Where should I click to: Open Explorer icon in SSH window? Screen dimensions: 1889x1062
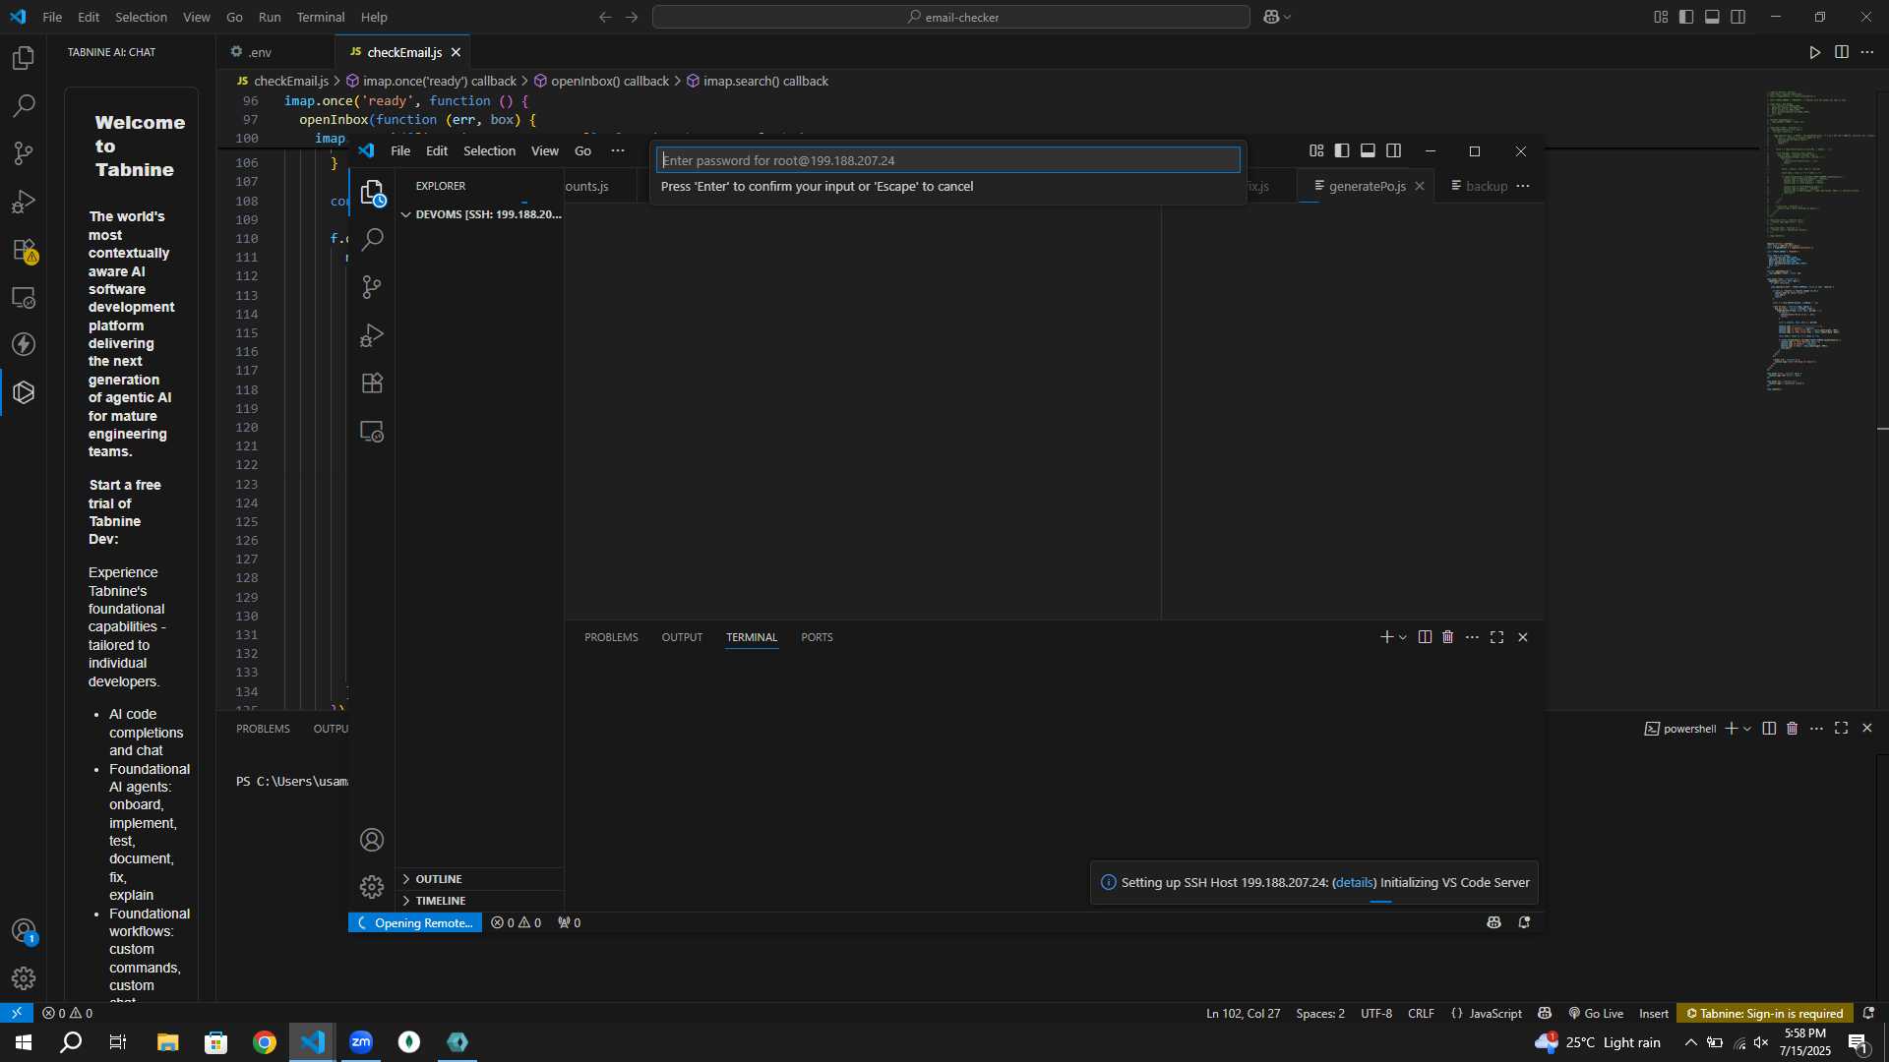click(372, 193)
